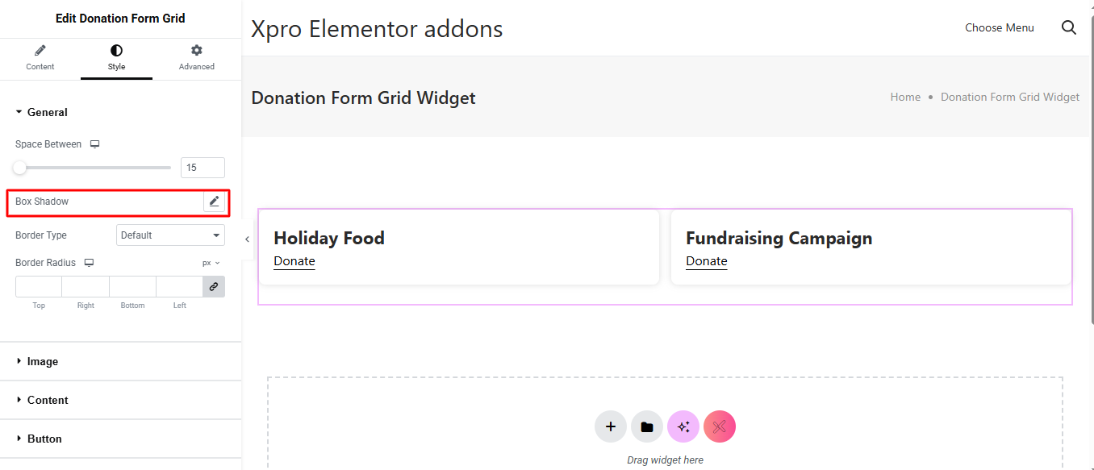Click the Home breadcrumb link
1094x470 pixels.
pos(905,97)
